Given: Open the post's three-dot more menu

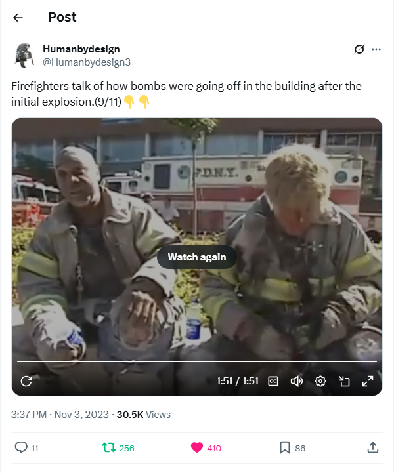Looking at the screenshot, I should 376,49.
